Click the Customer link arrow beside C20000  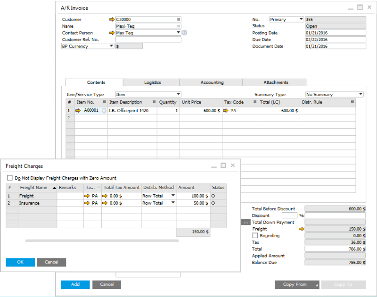tap(112, 20)
